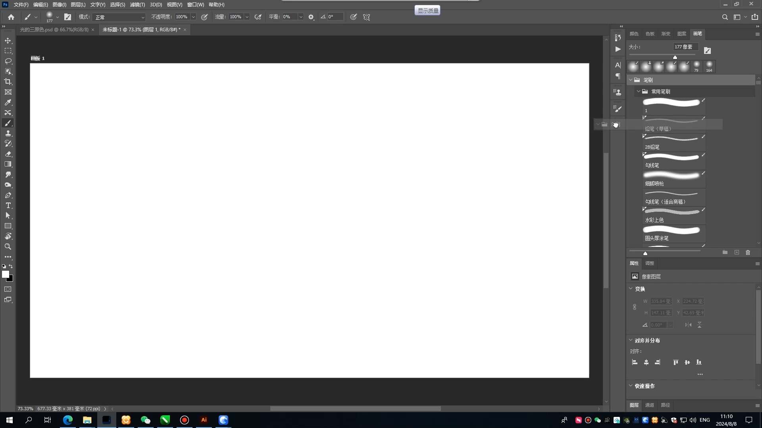The height and width of the screenshot is (428, 762).
Task: Create new brush preset plus icon
Action: point(737,252)
